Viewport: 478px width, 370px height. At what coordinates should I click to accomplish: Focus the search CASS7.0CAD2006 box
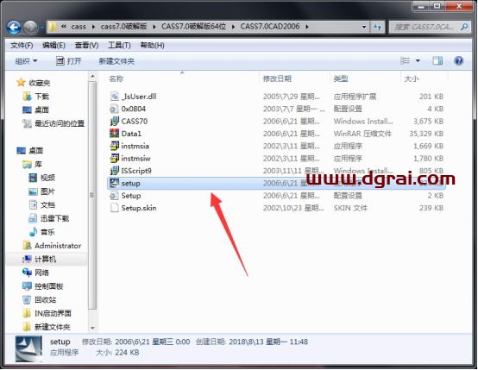click(x=430, y=27)
